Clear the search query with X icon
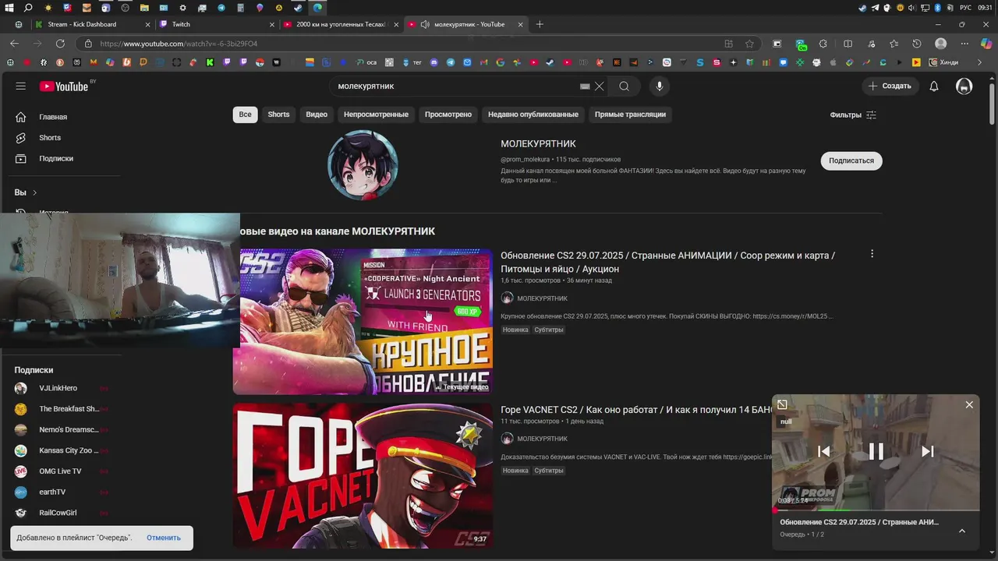This screenshot has height=561, width=998. [599, 86]
